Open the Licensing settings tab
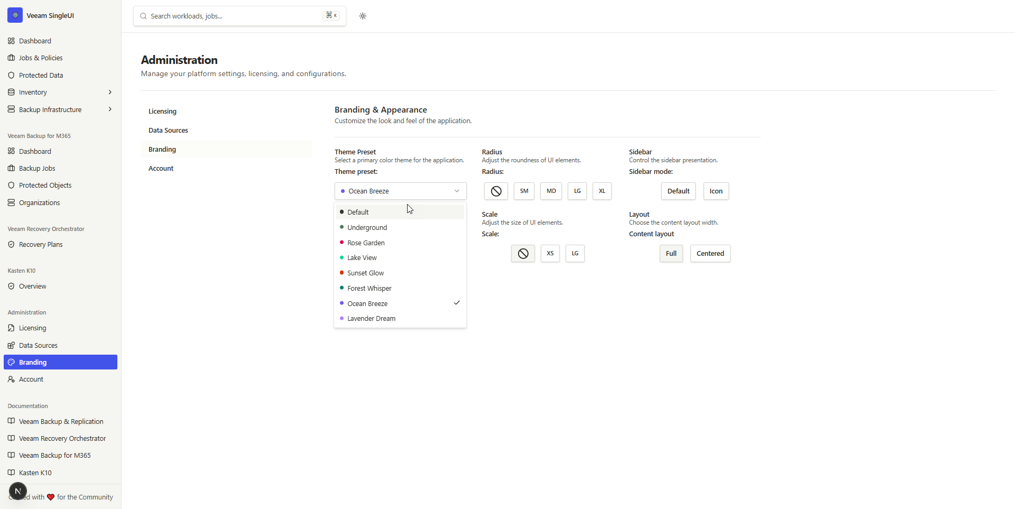The width and height of the screenshot is (1015, 509). [226, 111]
